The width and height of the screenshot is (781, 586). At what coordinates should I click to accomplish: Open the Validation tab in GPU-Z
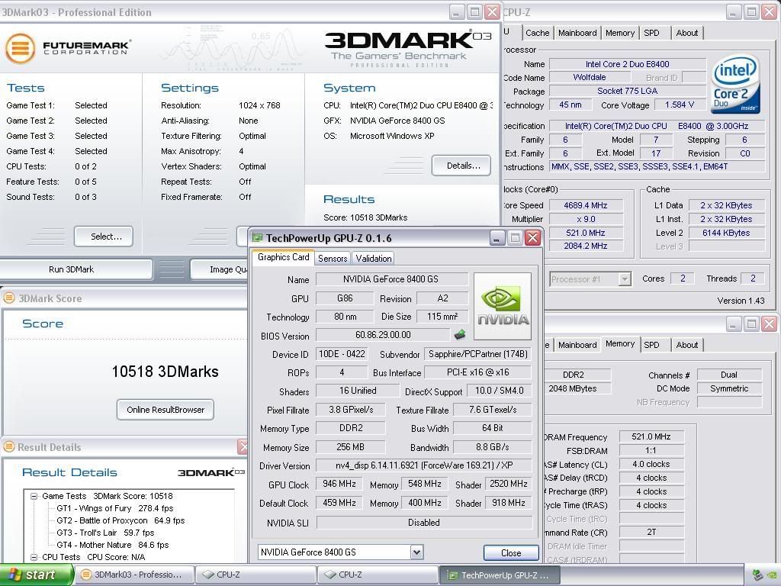click(374, 258)
